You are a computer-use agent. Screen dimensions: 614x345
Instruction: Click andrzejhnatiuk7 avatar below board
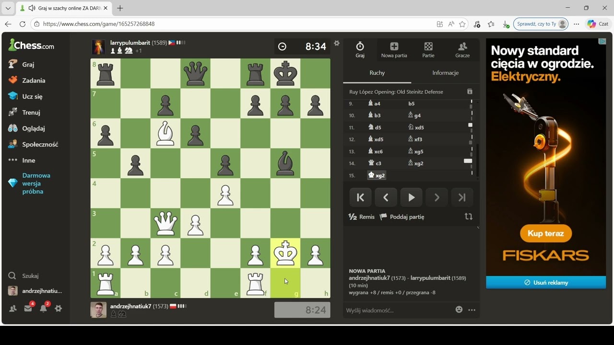pyautogui.click(x=98, y=310)
